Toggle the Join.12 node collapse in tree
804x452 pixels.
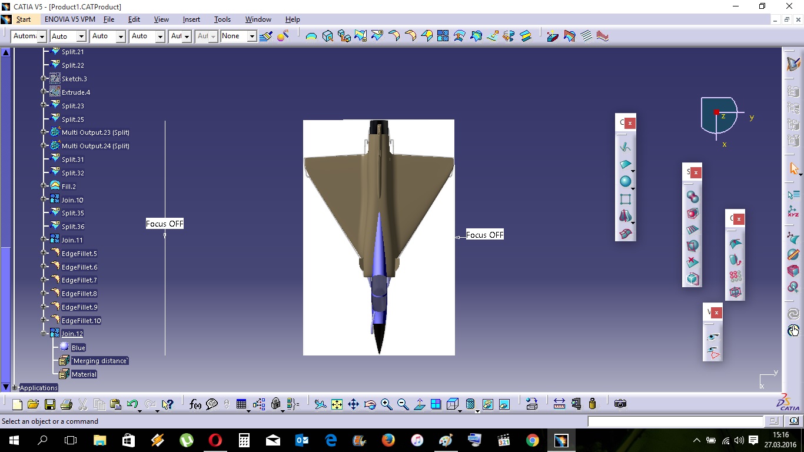click(x=44, y=334)
